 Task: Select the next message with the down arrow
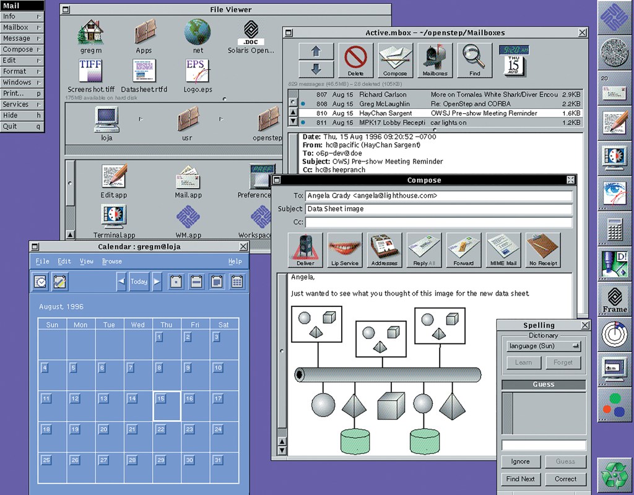point(316,69)
